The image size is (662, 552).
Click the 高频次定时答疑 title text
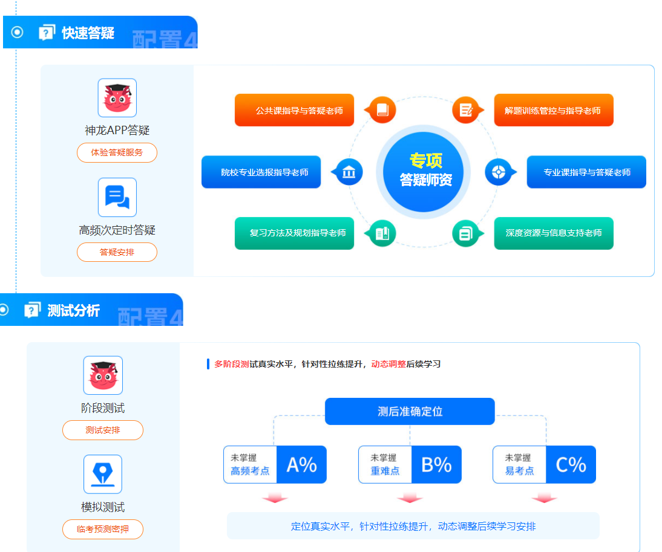pos(117,230)
